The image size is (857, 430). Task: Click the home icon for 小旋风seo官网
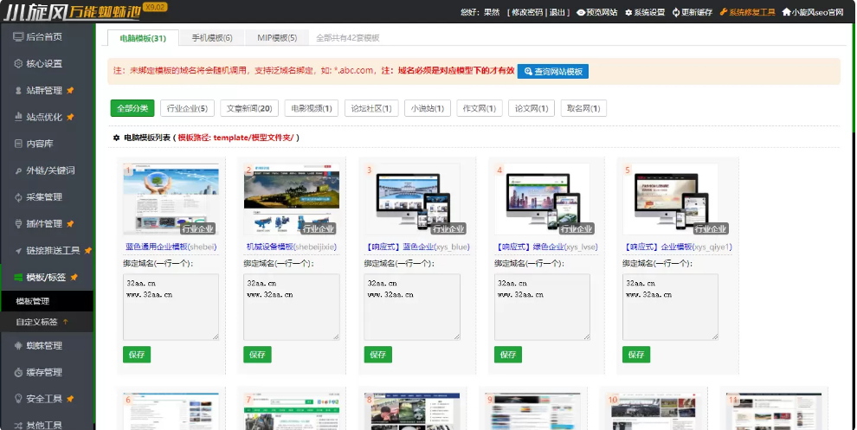[787, 12]
